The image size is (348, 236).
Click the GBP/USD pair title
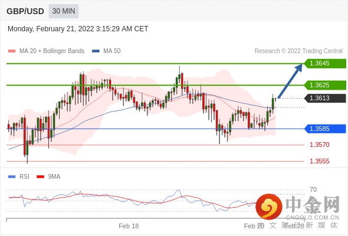pyautogui.click(x=25, y=11)
